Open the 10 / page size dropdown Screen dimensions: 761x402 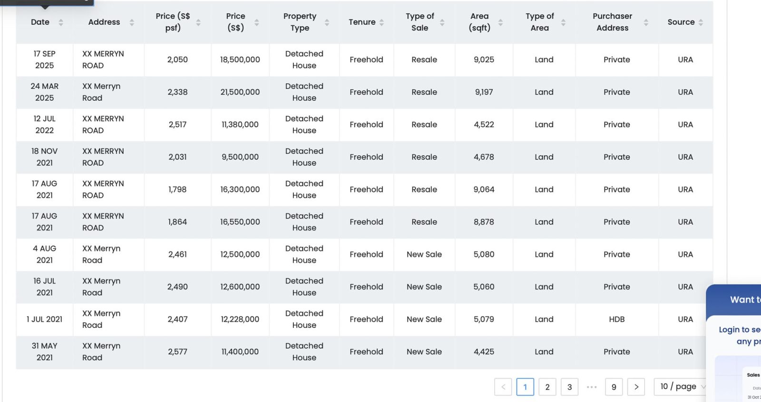click(681, 387)
